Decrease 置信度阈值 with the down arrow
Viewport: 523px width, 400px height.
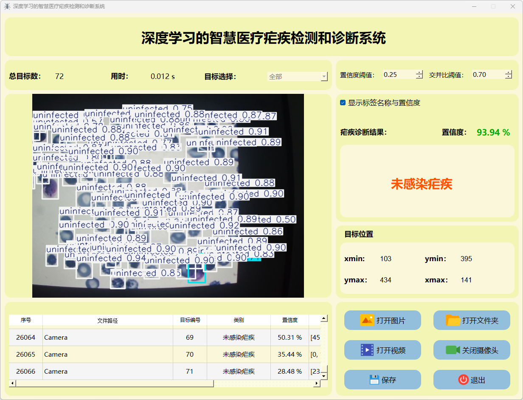(419, 77)
